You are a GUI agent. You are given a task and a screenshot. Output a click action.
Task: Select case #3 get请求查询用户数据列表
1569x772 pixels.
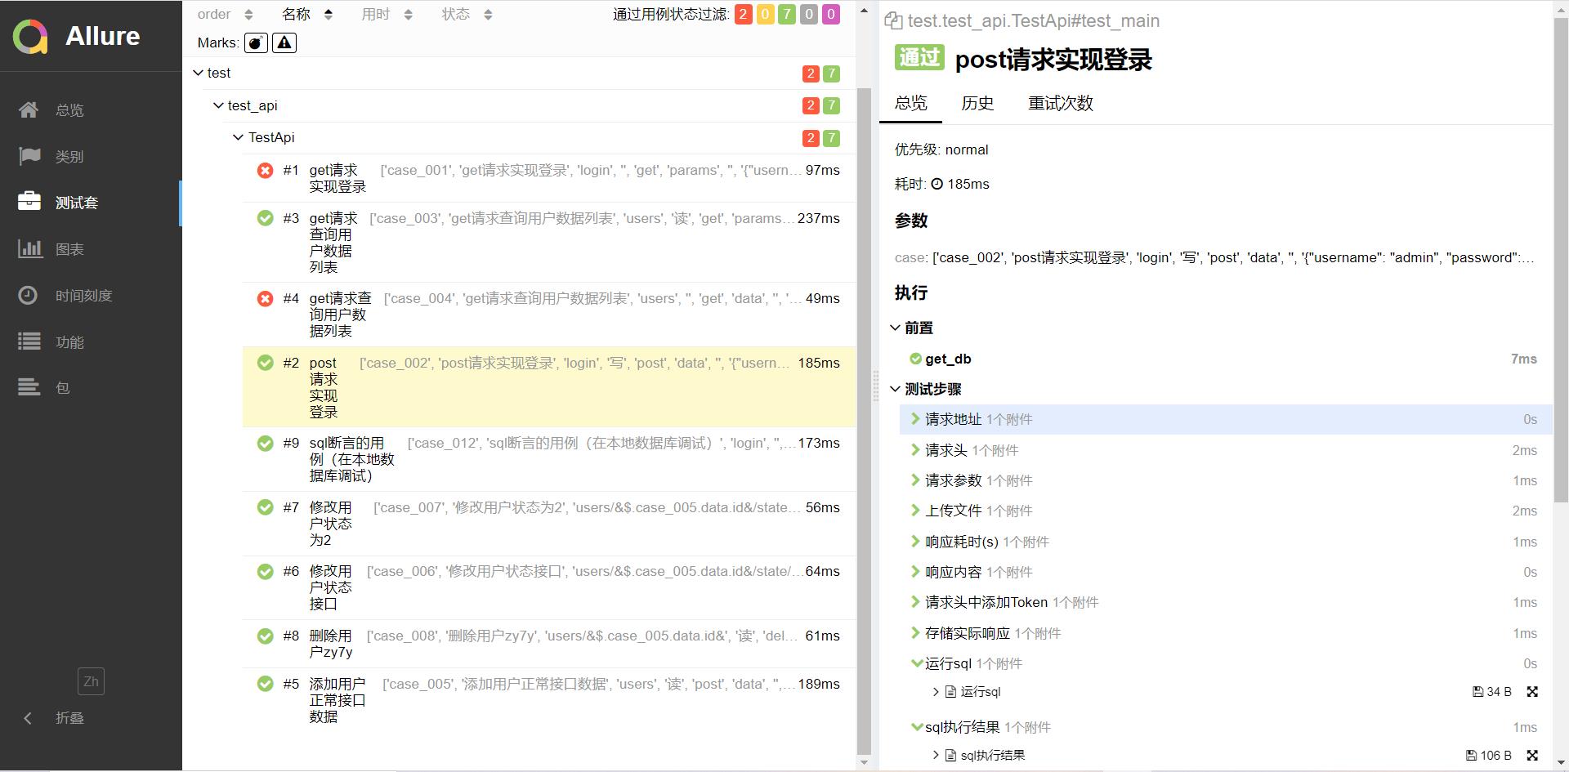click(549, 243)
